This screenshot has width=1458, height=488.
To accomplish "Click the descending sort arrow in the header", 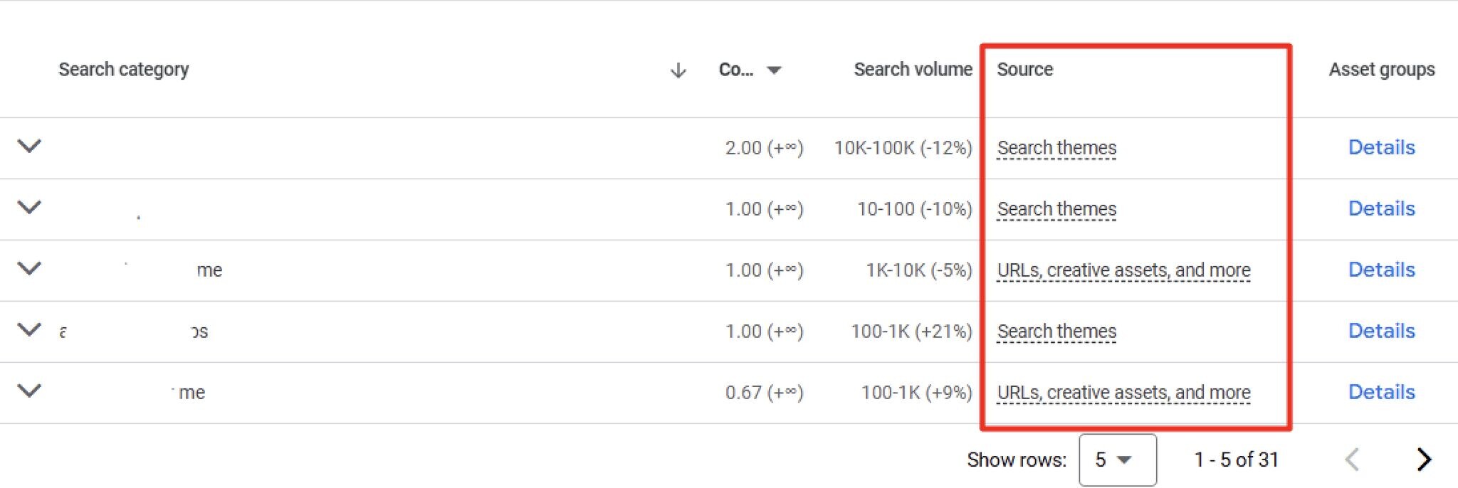I will click(678, 70).
